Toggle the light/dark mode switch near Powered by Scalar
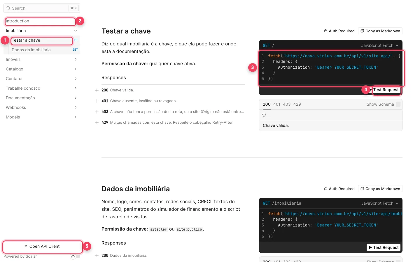This screenshot has height=262, width=420. [x=75, y=256]
